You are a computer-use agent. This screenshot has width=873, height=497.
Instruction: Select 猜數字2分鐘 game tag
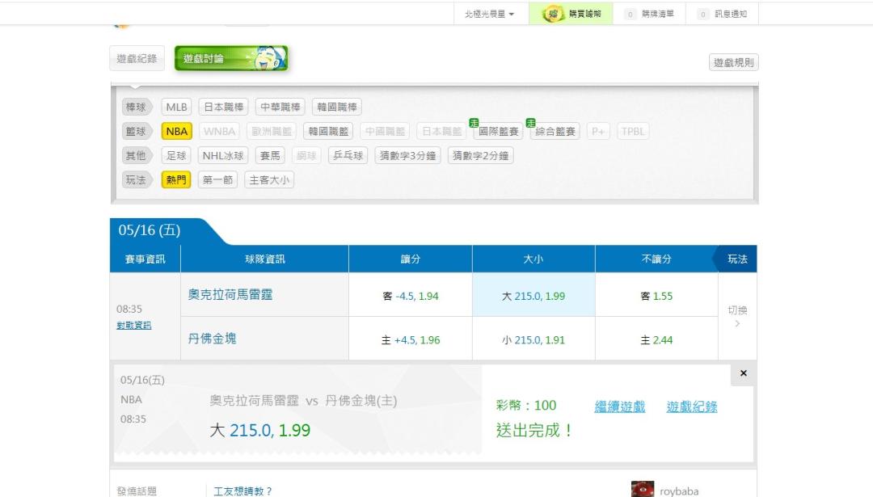coord(481,156)
